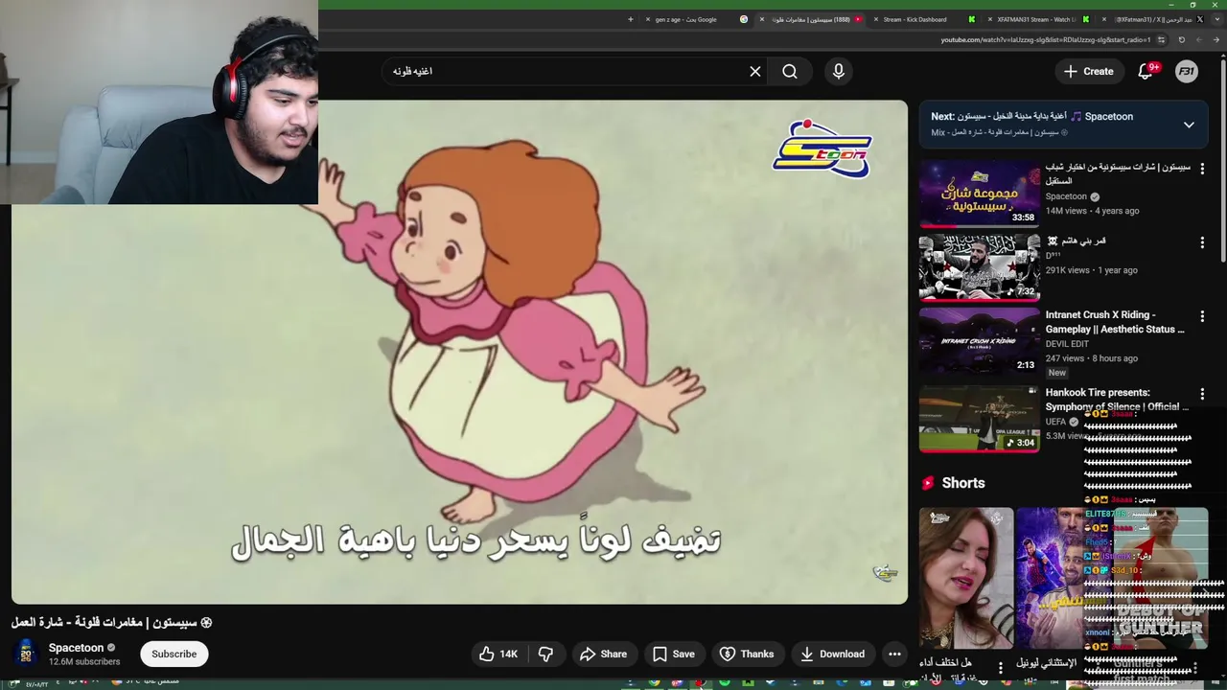Open options menu for Intranet Crush video
This screenshot has height=690, width=1227.
tap(1202, 316)
